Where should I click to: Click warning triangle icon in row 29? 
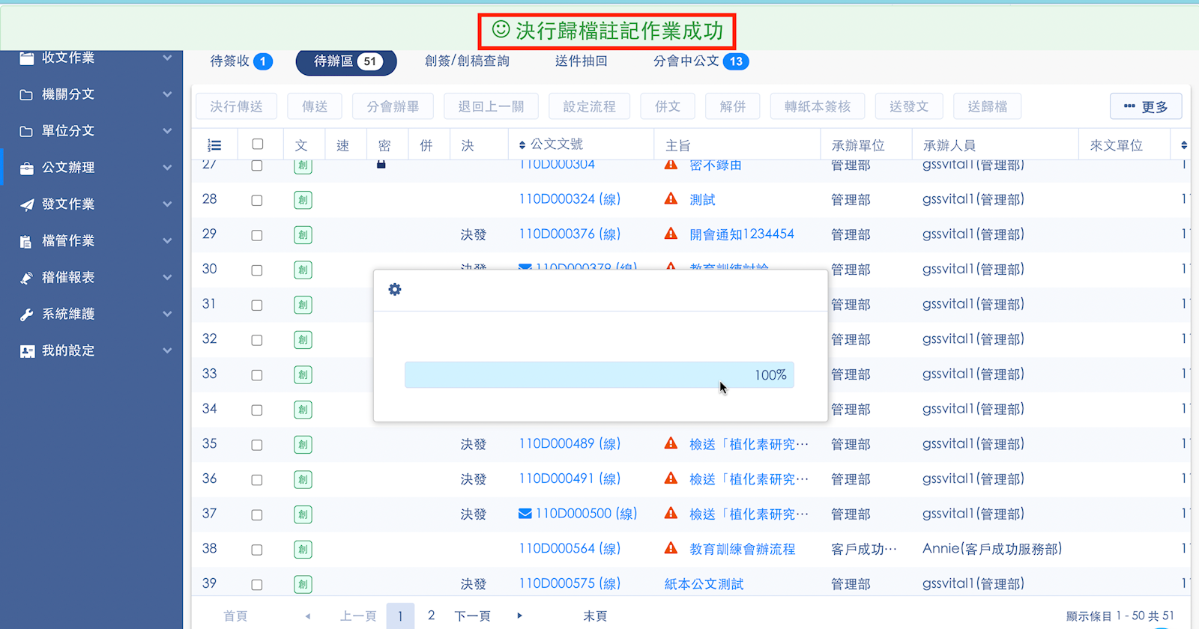pyautogui.click(x=671, y=234)
